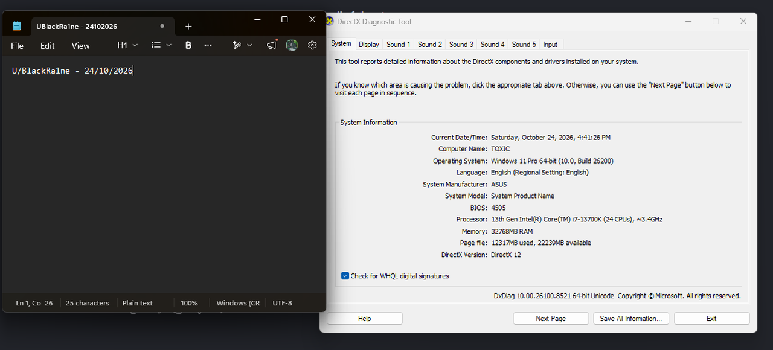Open the UTF-8 encoding selector

[x=282, y=303]
